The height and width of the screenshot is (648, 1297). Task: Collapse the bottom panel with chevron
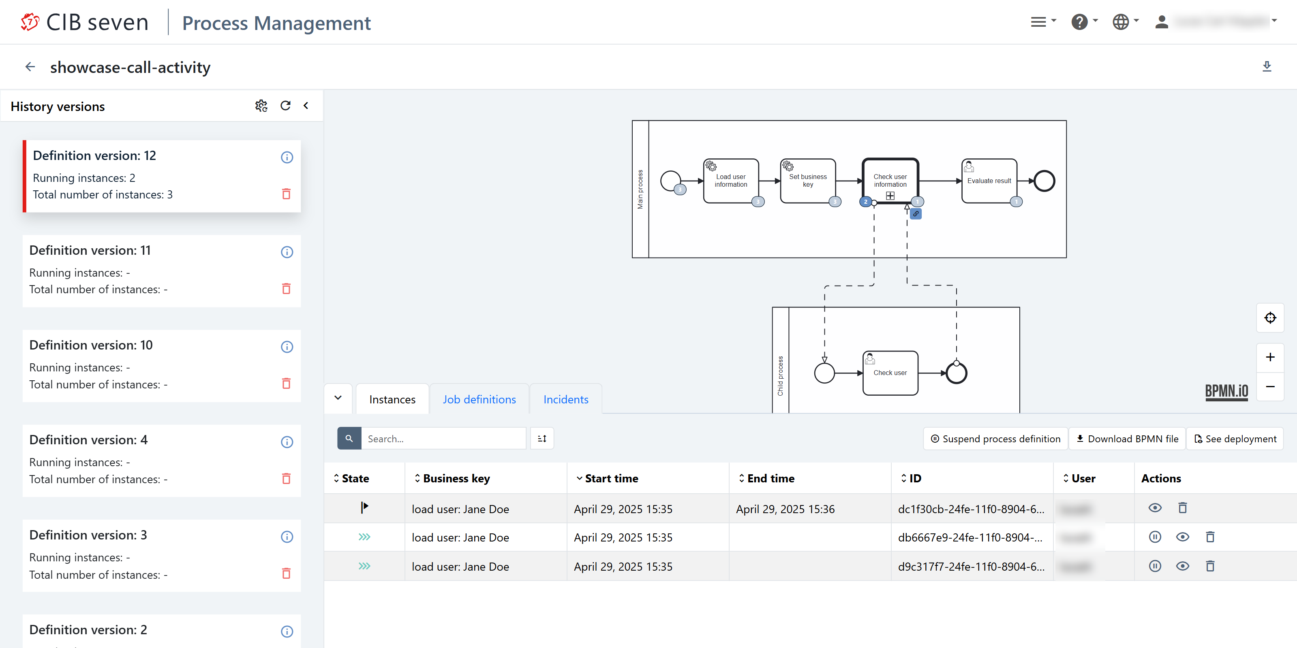[338, 398]
